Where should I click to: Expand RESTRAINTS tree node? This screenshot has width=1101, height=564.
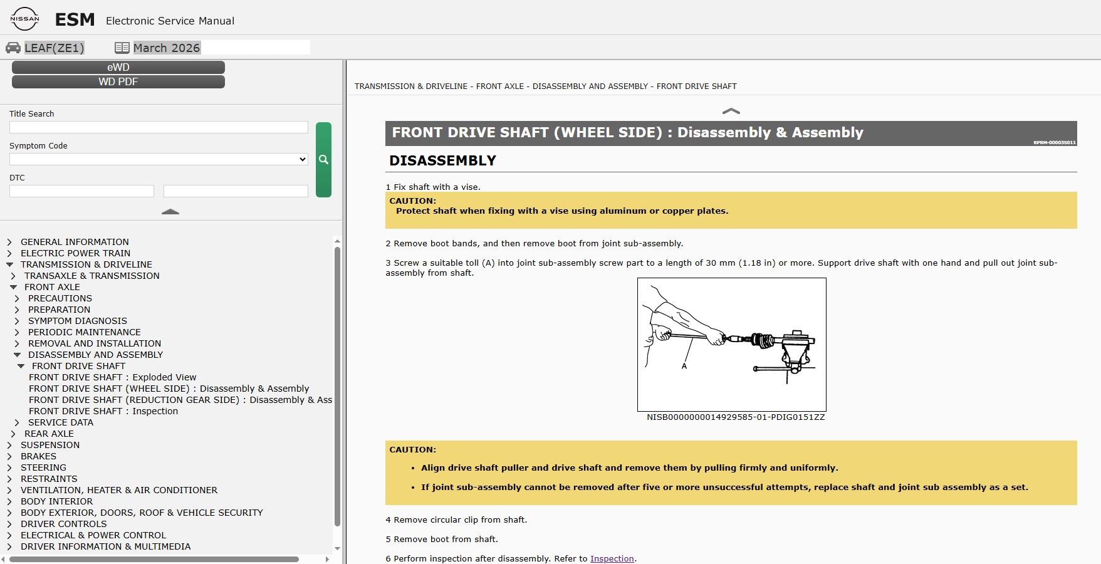click(x=9, y=479)
